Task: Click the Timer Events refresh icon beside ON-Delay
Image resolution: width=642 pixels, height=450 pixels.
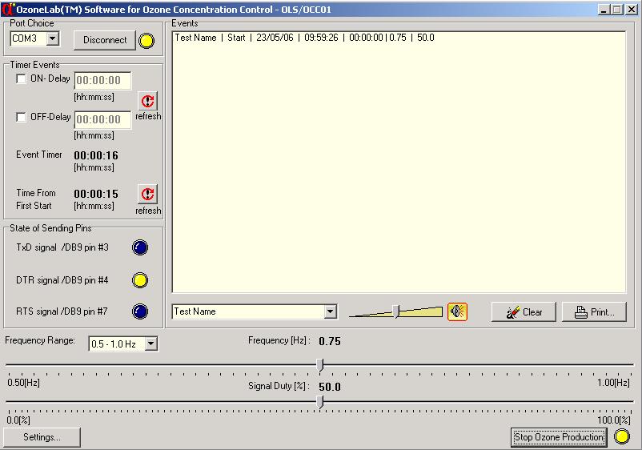Action: click(147, 101)
